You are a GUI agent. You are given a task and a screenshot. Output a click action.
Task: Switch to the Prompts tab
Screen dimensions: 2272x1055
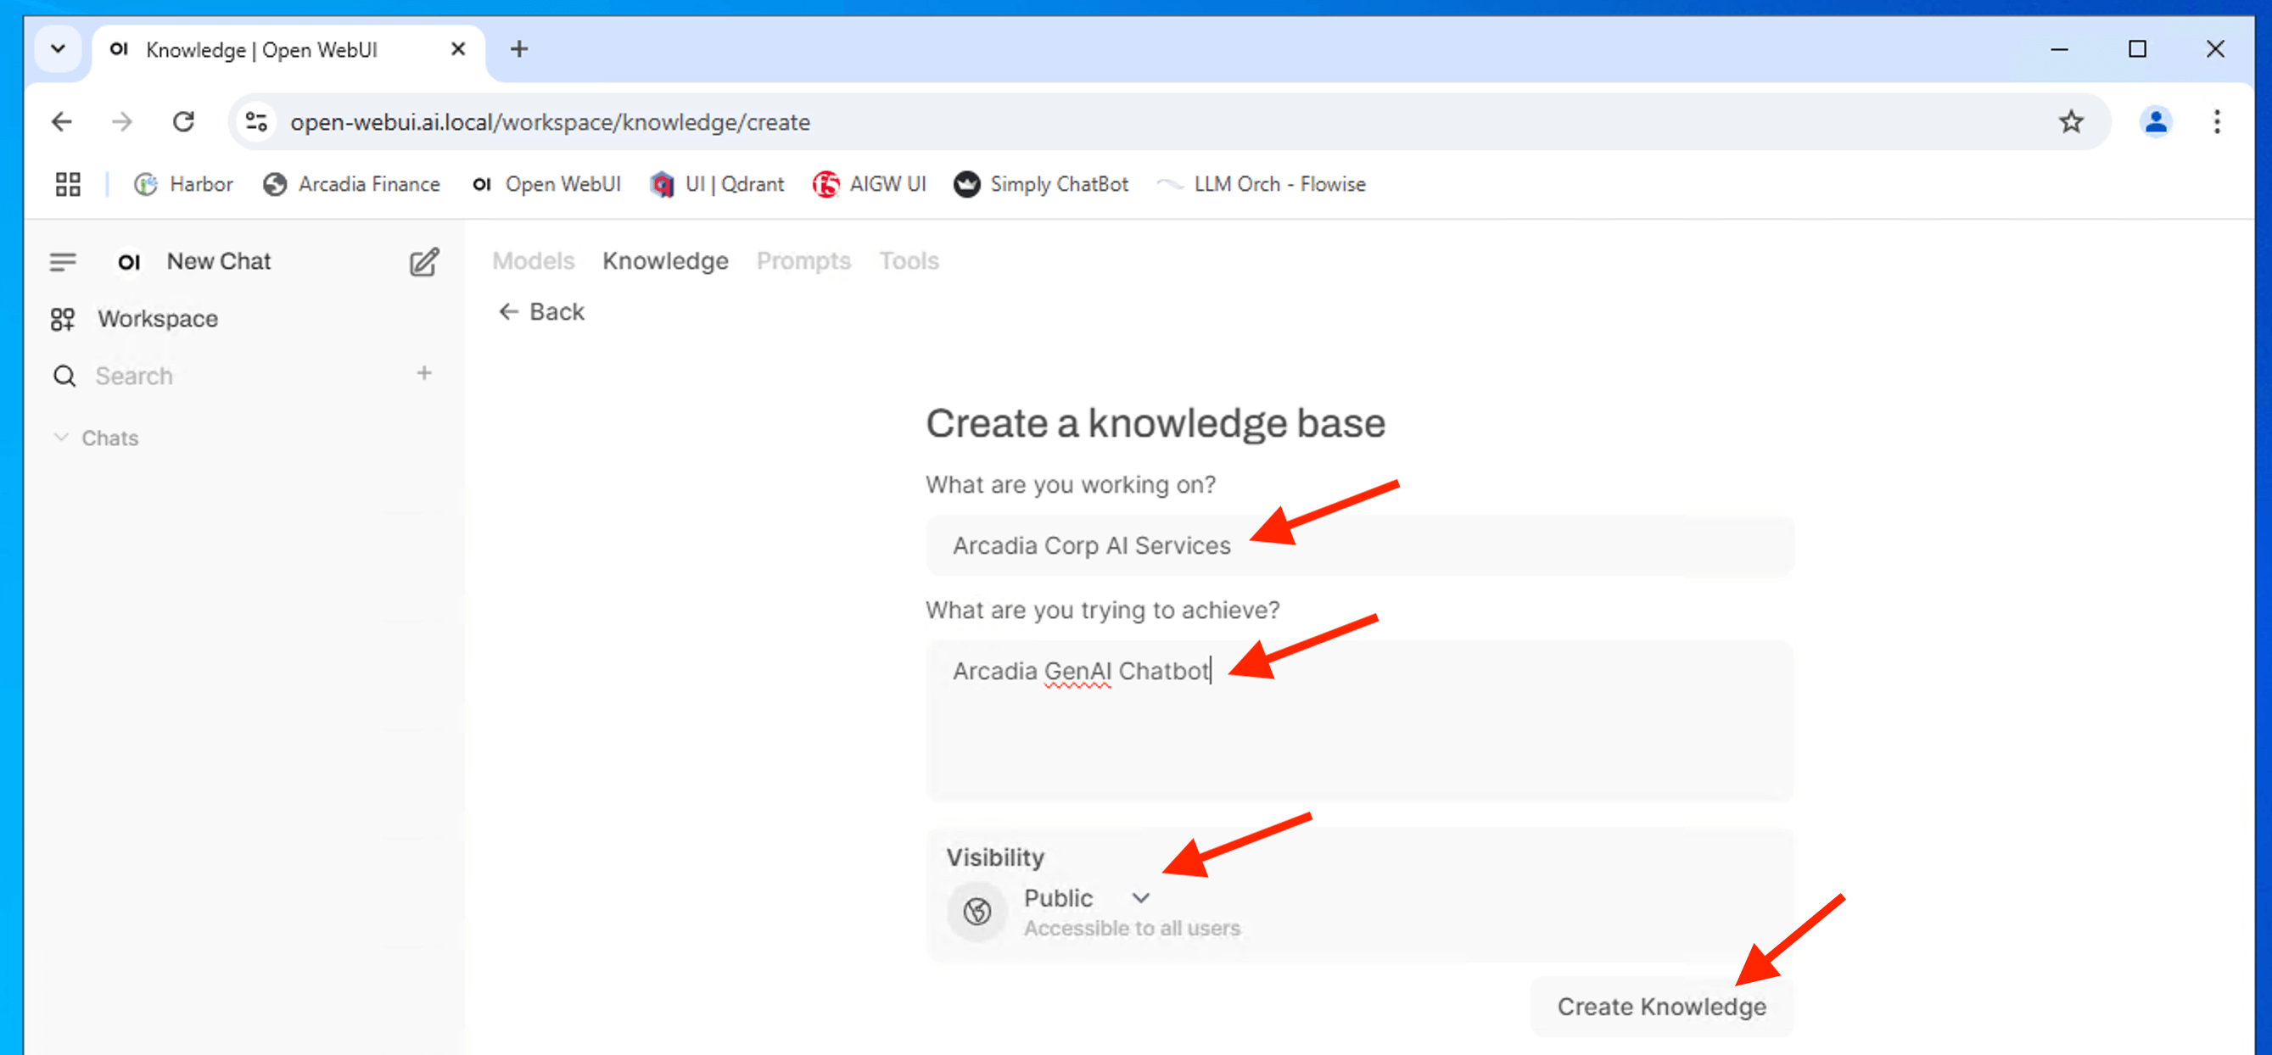[803, 261]
